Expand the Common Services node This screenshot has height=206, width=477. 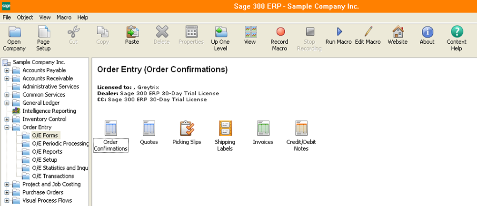(x=7, y=95)
